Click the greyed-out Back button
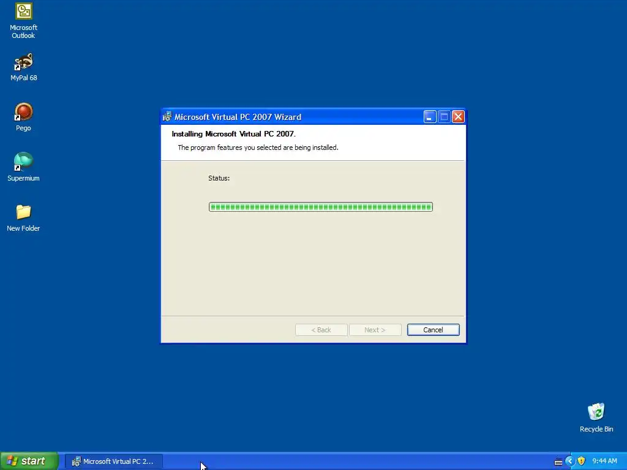This screenshot has width=627, height=470. coord(321,330)
